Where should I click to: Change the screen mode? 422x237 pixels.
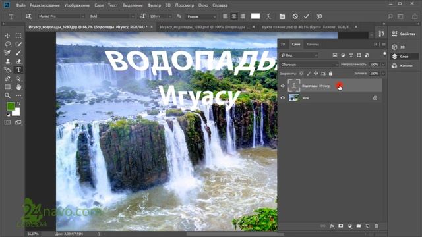(18, 122)
